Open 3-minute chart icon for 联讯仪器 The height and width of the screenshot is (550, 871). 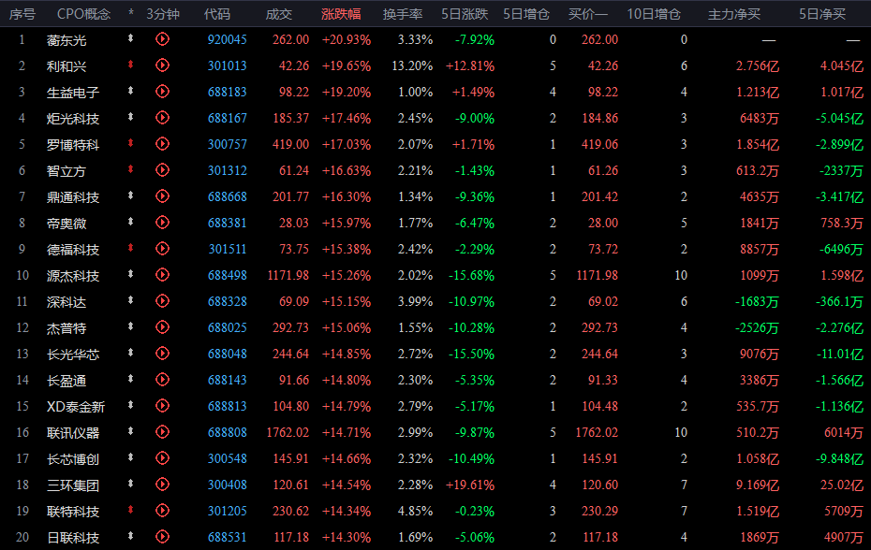(x=162, y=432)
